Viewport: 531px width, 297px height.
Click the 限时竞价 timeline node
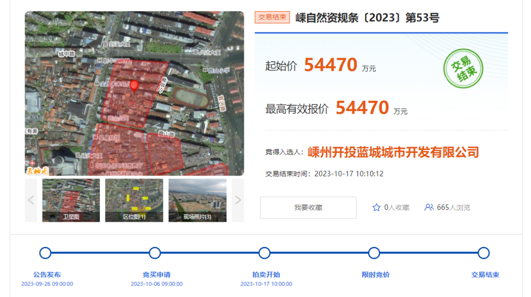[x=374, y=253]
